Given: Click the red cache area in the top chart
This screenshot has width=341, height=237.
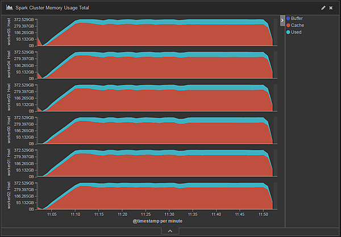Looking at the screenshot, I should [170, 35].
